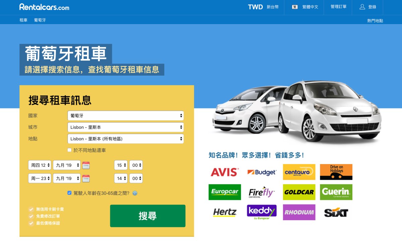This screenshot has width=402, height=241.
Task: Click 無信用卡刷卡費 benefit text
Action: click(50, 209)
